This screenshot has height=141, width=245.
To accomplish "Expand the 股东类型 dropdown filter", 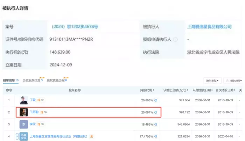I will point(212,81).
